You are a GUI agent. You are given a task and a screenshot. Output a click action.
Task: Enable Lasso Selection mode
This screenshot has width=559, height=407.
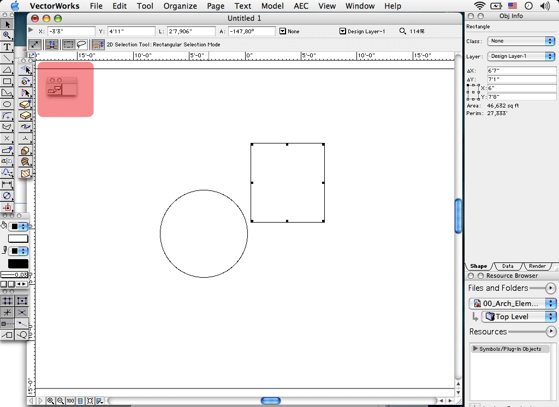[x=81, y=45]
